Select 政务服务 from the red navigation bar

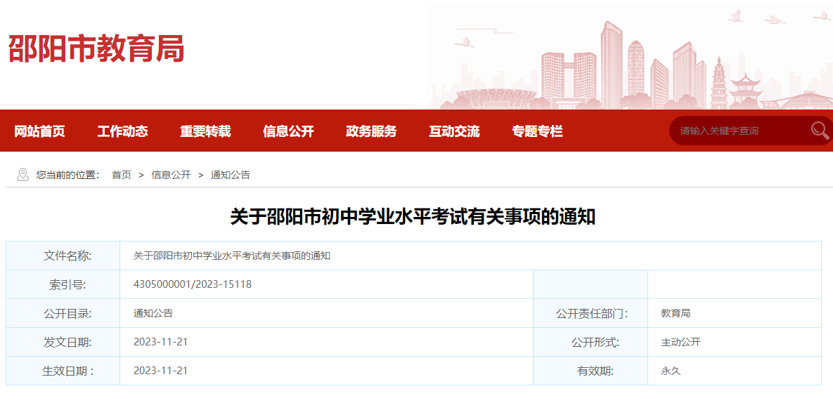pos(370,131)
